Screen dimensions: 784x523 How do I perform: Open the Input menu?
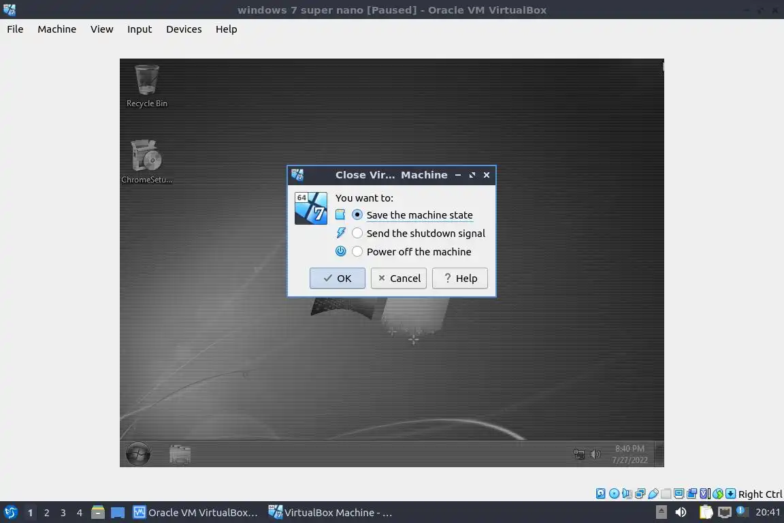tap(140, 29)
